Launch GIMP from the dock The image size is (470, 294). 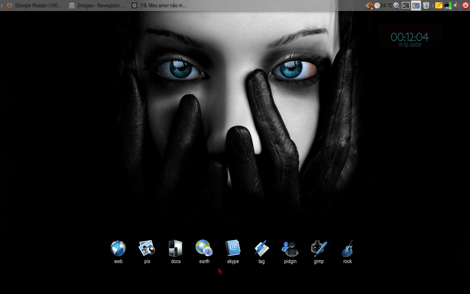319,249
